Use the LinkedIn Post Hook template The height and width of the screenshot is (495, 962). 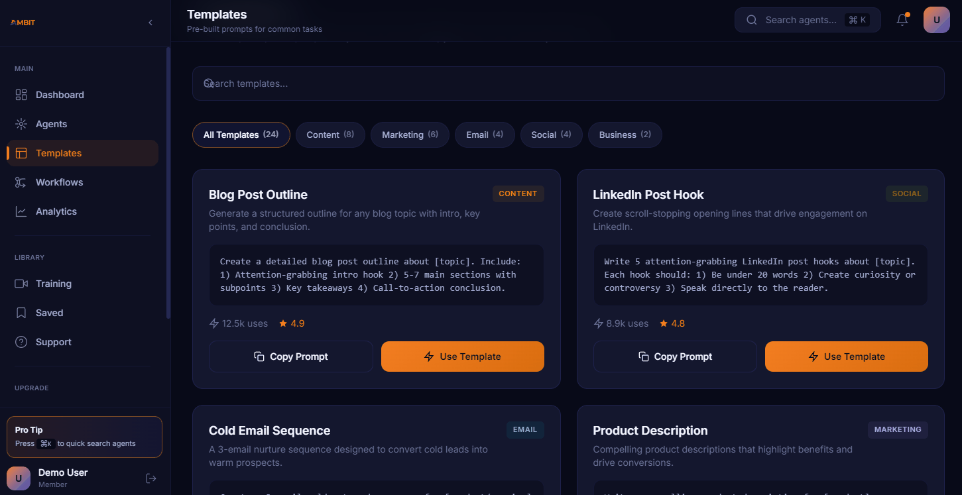pyautogui.click(x=846, y=357)
